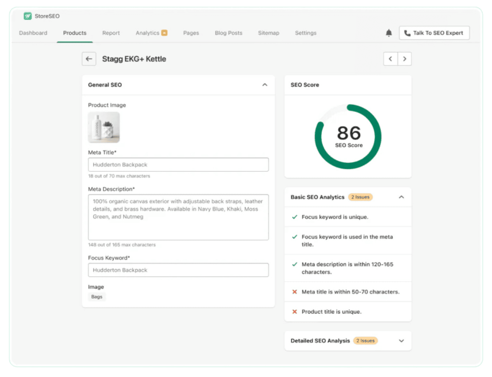The image size is (492, 377).
Task: Click red X beside Meta title 50-70 characters
Action: point(295,292)
